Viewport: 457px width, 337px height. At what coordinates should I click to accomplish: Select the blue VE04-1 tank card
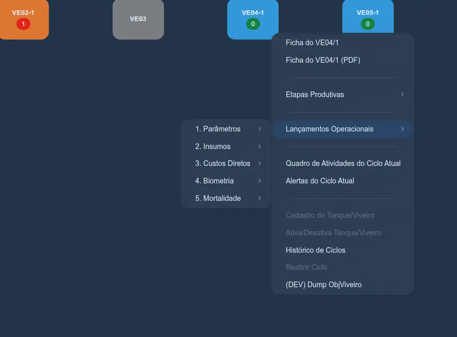253,19
